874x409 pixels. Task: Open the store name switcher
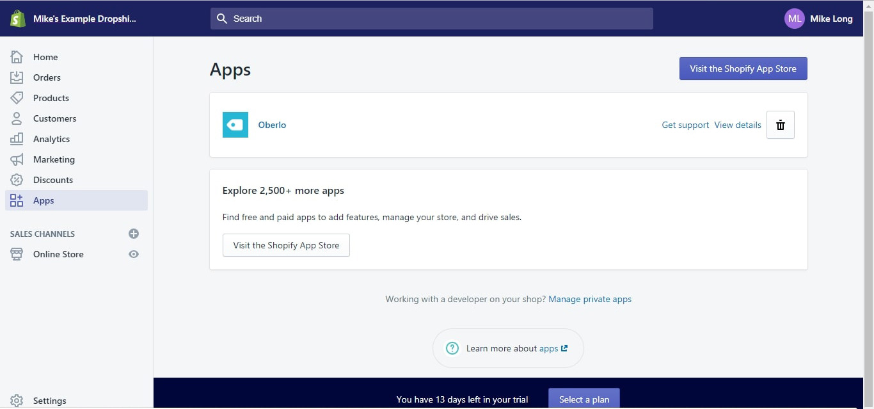point(84,19)
